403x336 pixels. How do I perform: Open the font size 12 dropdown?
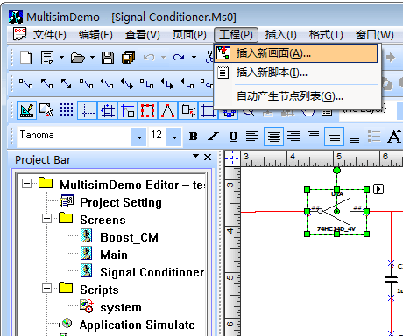tap(174, 136)
